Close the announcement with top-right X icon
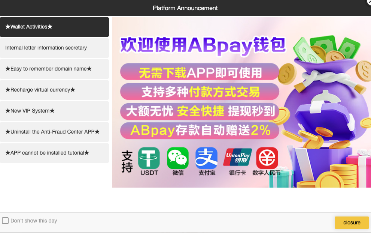 point(369,2)
